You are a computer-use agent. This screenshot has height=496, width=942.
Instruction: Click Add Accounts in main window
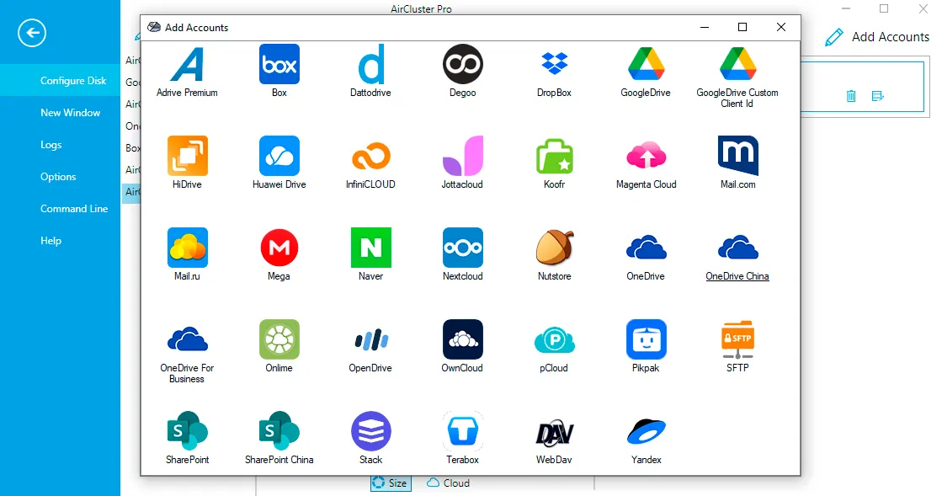click(x=877, y=37)
